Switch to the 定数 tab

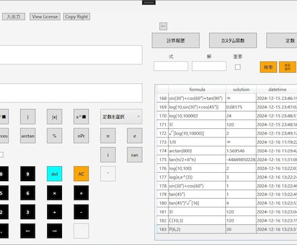(282, 41)
